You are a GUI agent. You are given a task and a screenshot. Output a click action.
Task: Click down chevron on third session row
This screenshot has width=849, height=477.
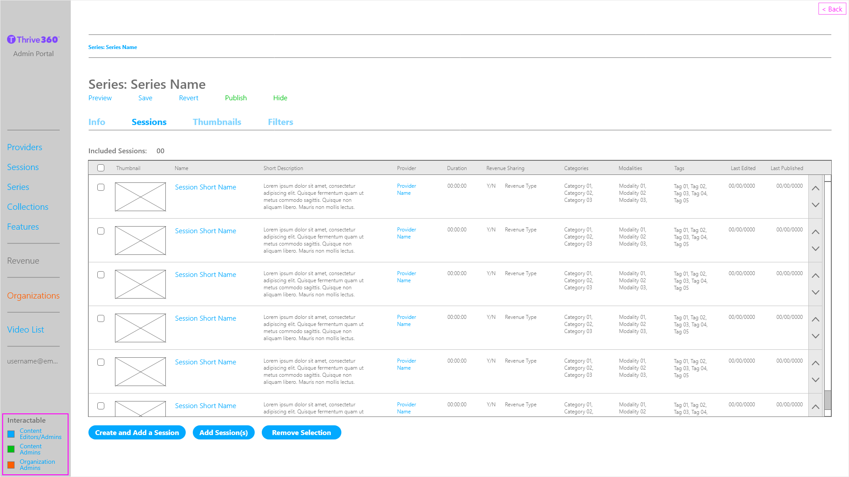[815, 292]
